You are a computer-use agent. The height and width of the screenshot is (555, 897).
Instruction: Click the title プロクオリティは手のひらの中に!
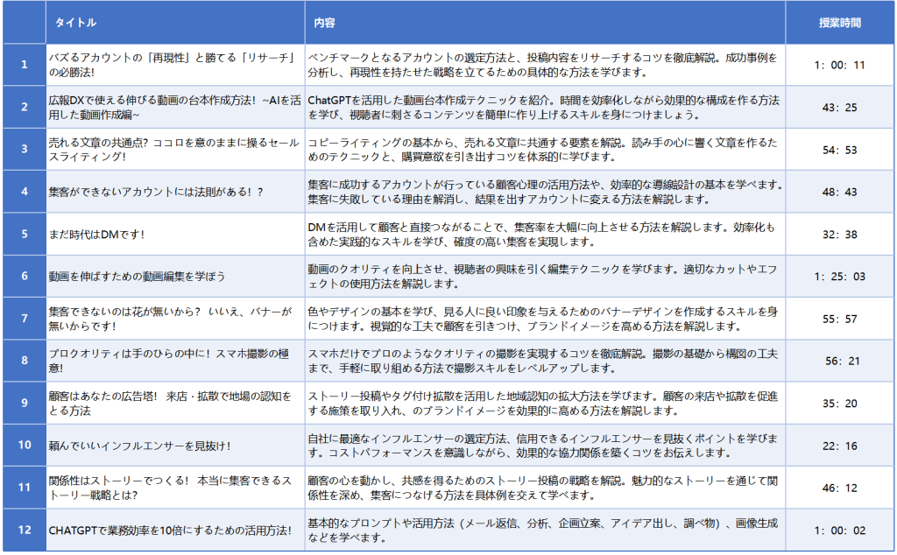pos(168,361)
